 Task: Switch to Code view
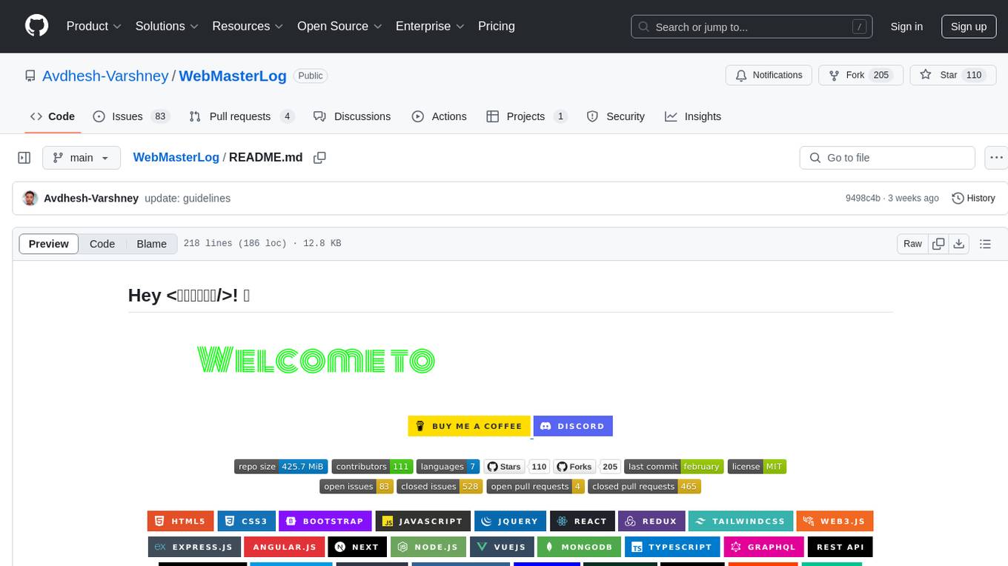(x=102, y=244)
